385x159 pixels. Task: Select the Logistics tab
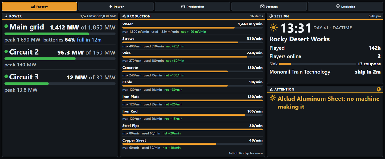coord(345,7)
